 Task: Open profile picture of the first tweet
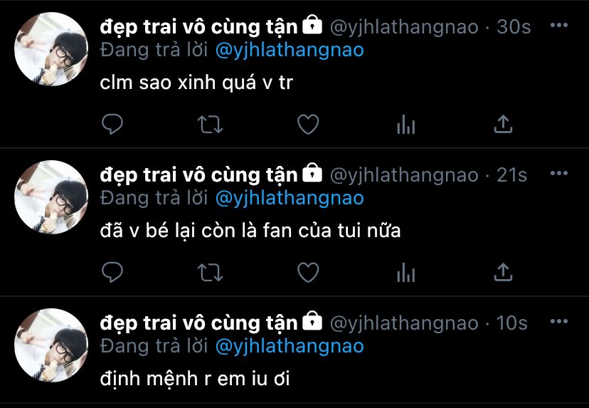point(51,49)
